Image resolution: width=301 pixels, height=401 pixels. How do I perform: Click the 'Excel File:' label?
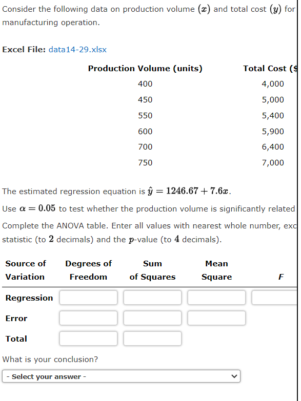pyautogui.click(x=24, y=49)
